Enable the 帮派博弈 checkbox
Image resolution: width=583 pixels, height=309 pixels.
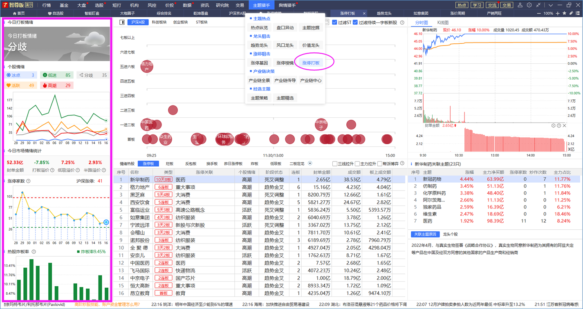coord(380,164)
